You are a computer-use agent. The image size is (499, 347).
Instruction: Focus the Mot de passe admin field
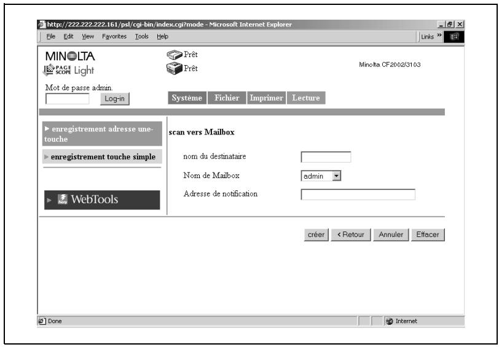(68, 99)
